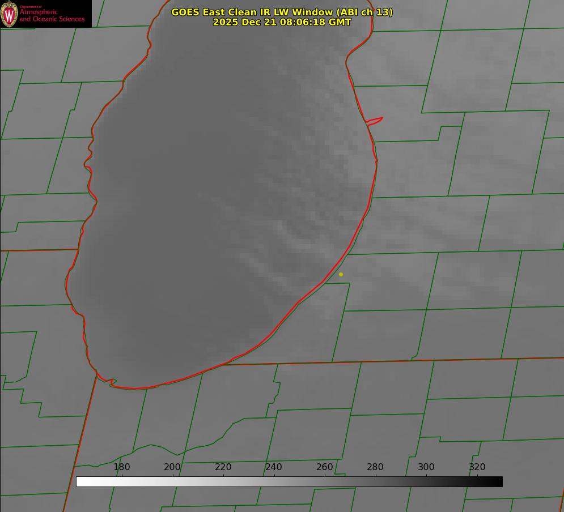Click the 300 color bar label
The width and height of the screenshot is (564, 512).
tap(426, 467)
